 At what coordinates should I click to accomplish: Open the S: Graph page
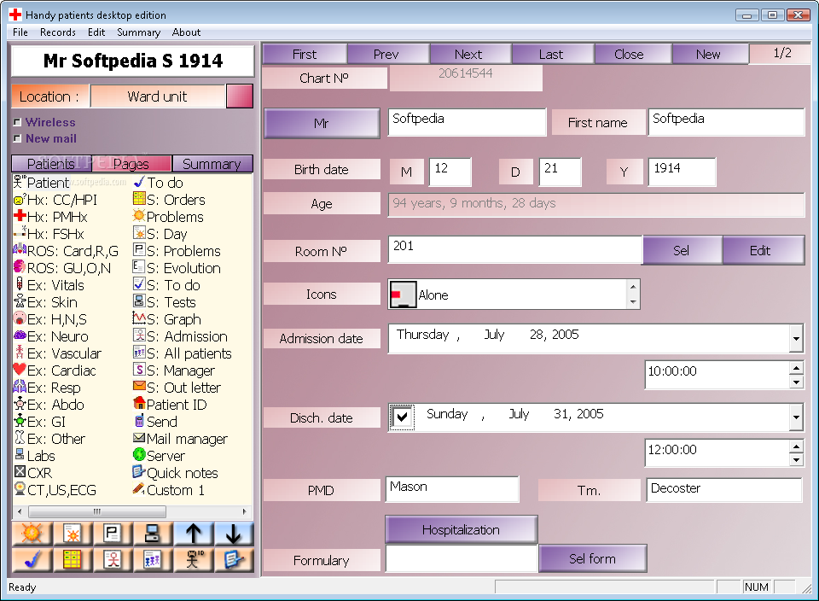coord(167,319)
